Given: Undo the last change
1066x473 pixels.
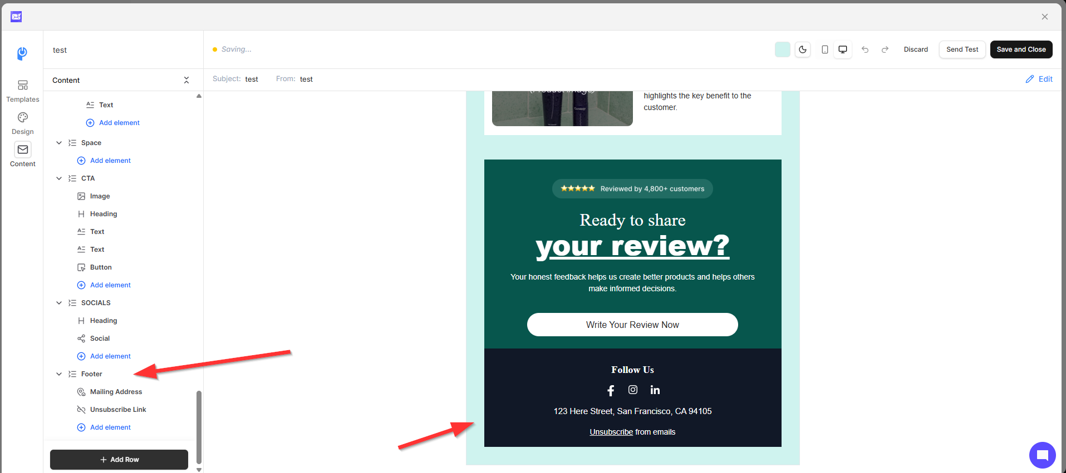Looking at the screenshot, I should 865,49.
